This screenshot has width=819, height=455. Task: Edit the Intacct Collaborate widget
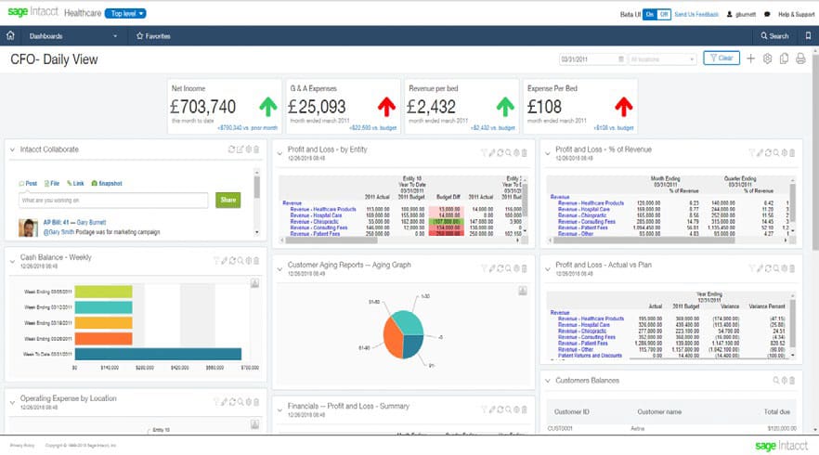[240, 149]
